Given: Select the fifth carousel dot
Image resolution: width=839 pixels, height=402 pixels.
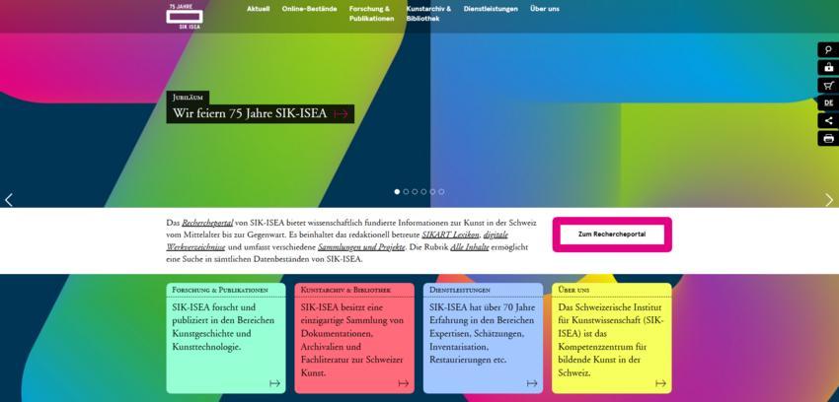Looking at the screenshot, I should point(432,192).
